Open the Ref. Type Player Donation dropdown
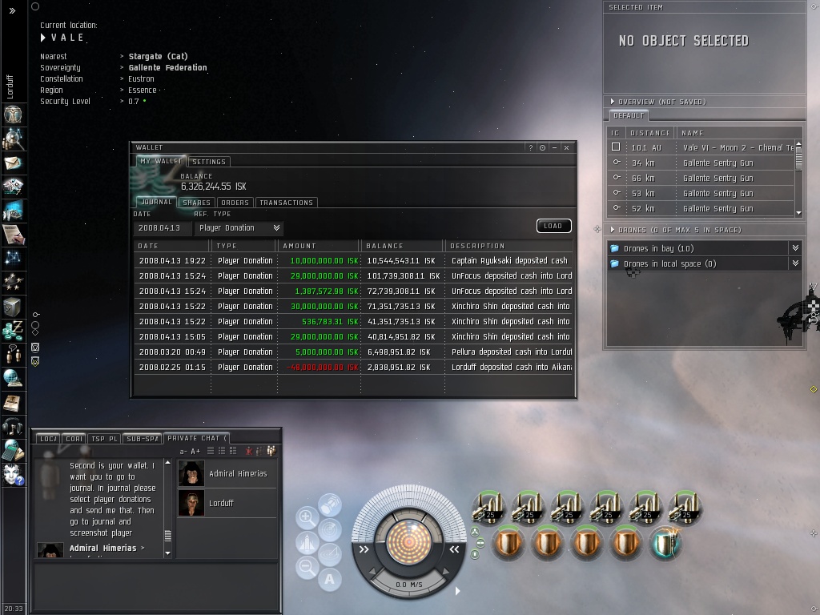 pyautogui.click(x=239, y=228)
